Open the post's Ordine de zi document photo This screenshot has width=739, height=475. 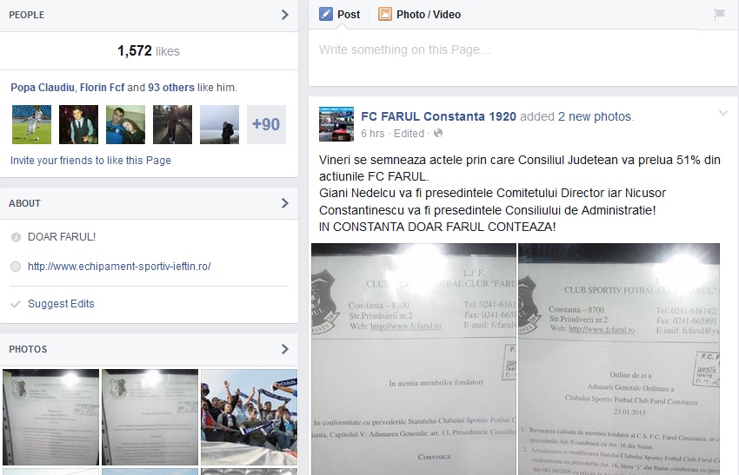click(x=619, y=360)
